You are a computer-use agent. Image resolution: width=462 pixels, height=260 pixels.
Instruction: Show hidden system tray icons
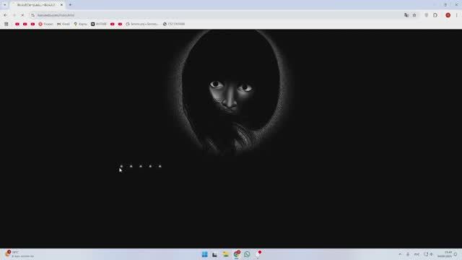(x=400, y=254)
